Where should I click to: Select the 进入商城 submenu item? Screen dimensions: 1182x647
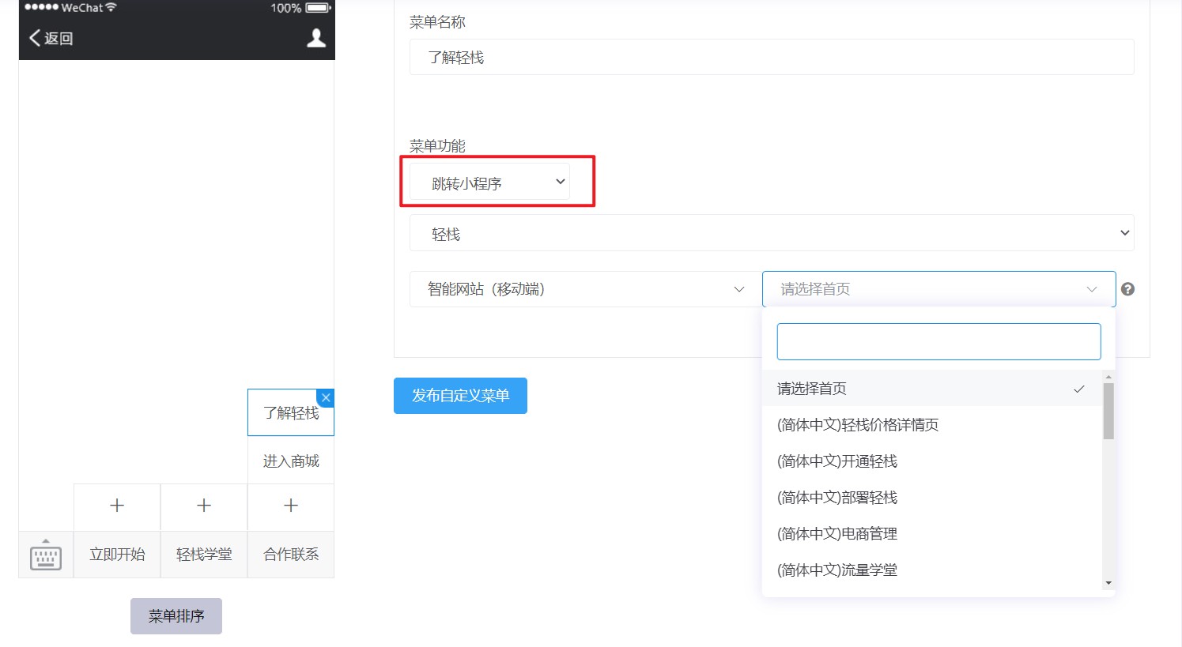(291, 461)
